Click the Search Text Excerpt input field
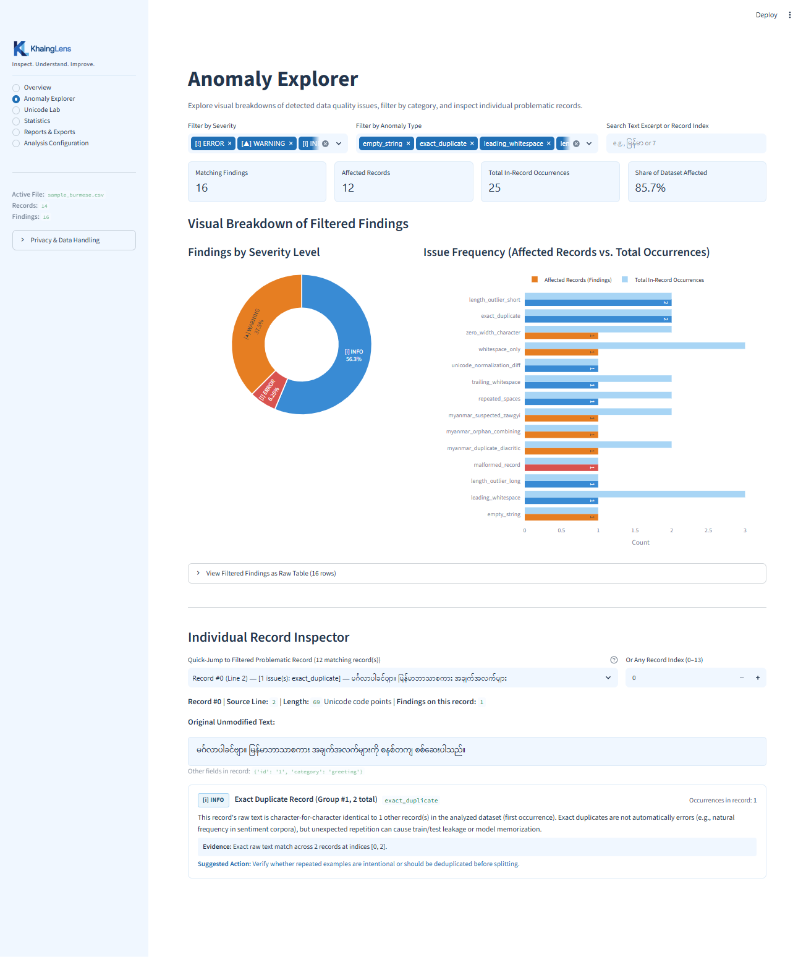 [686, 143]
